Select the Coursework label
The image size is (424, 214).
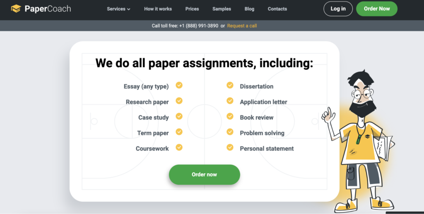pos(152,148)
